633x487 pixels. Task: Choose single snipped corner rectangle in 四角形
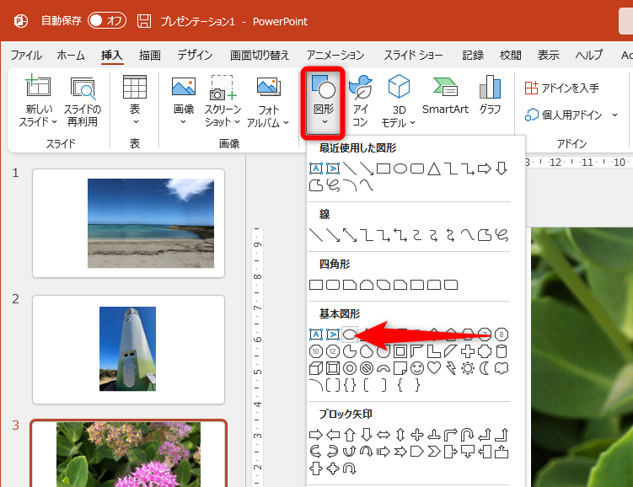coord(350,285)
